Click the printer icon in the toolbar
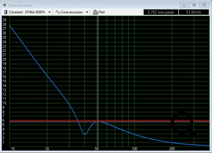The height and width of the screenshot is (153, 212). point(95,12)
